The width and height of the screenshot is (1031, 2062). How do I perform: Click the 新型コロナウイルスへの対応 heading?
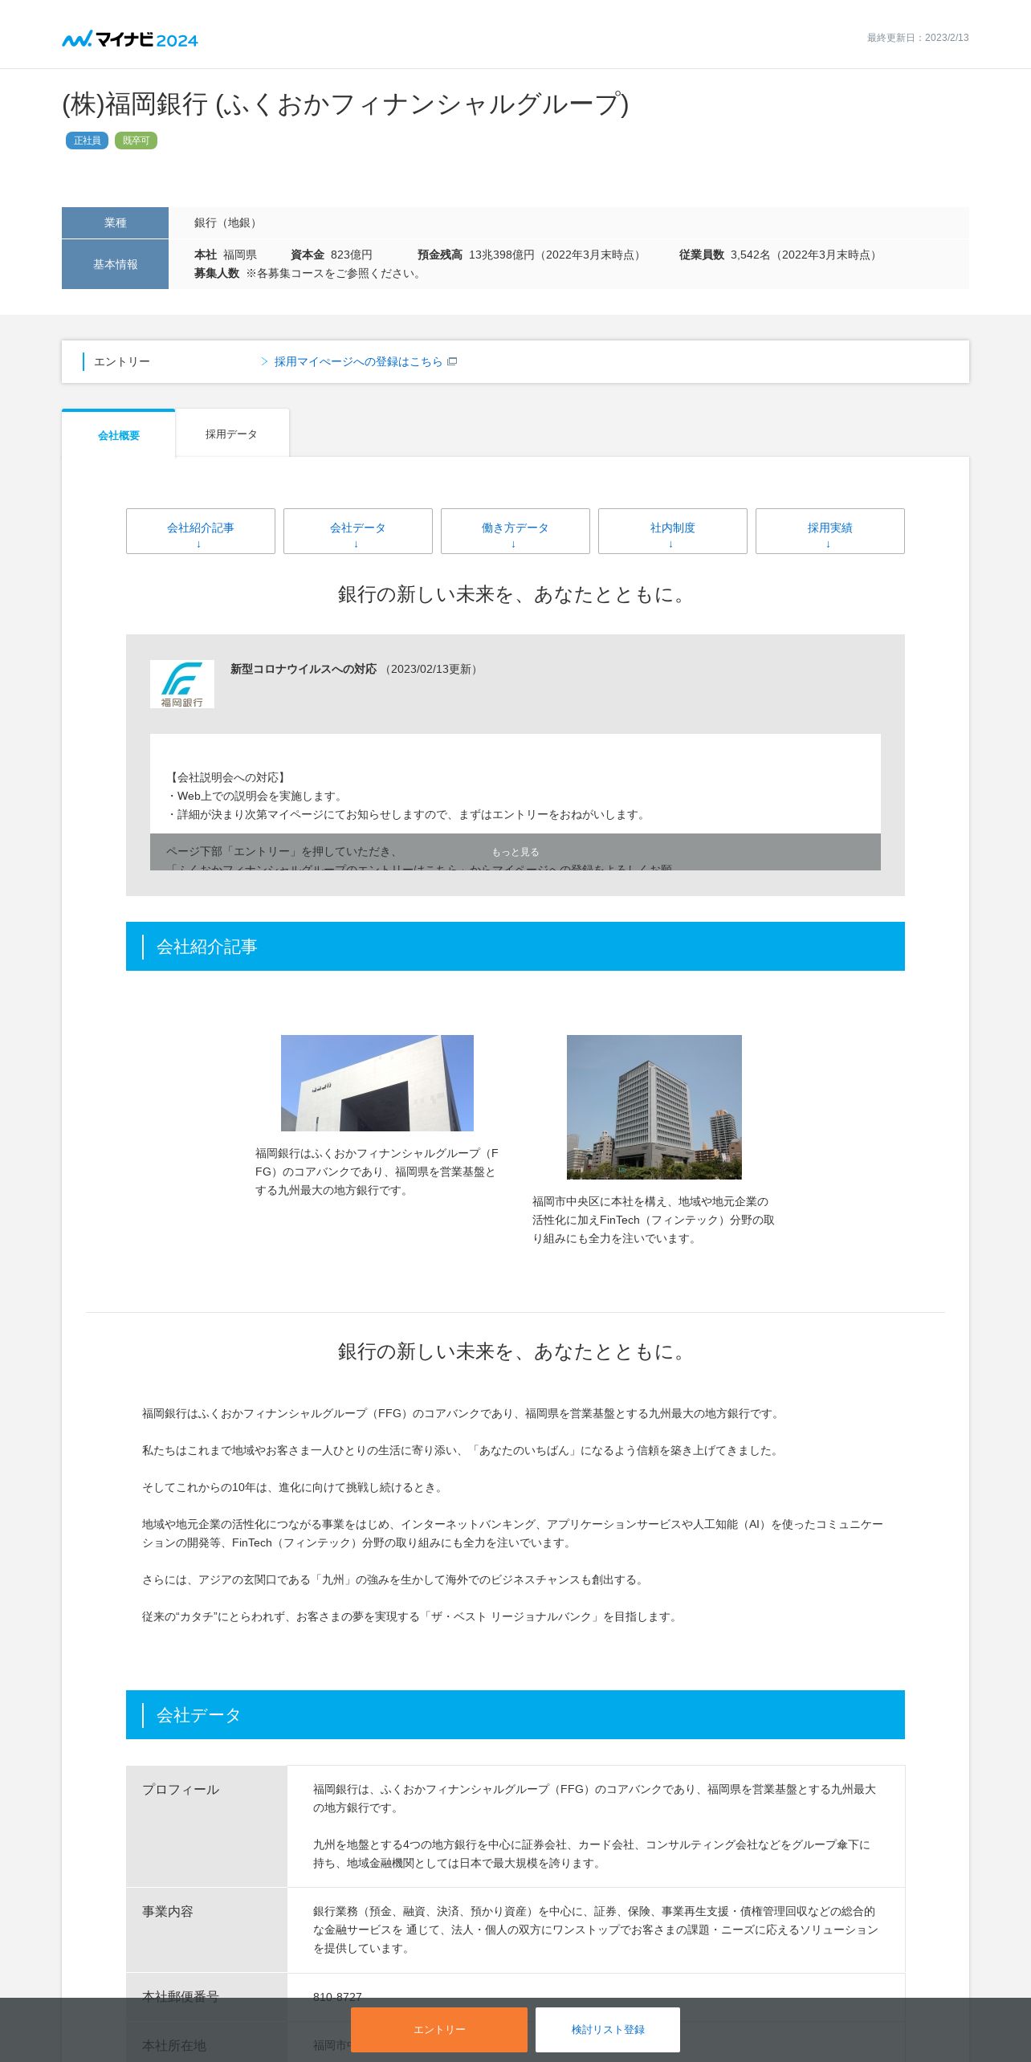tap(304, 669)
